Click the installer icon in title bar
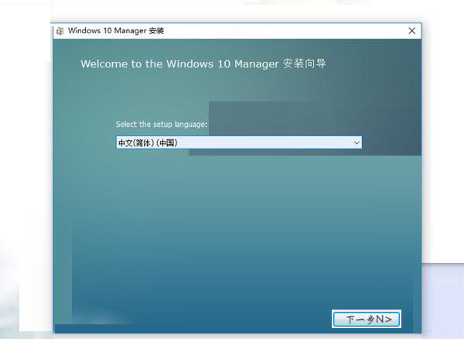Image resolution: width=464 pixels, height=339 pixels. [x=60, y=31]
